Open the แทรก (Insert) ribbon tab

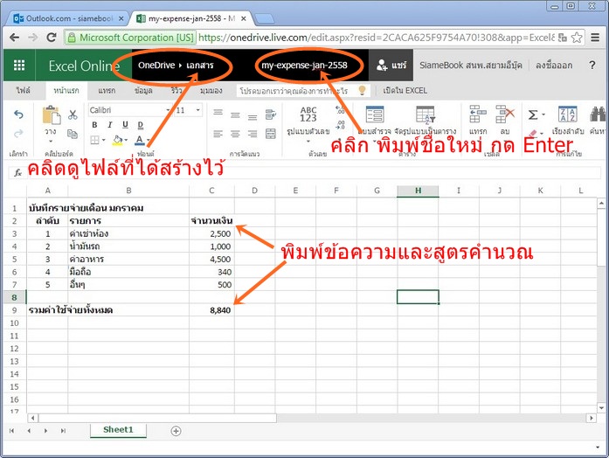(107, 91)
